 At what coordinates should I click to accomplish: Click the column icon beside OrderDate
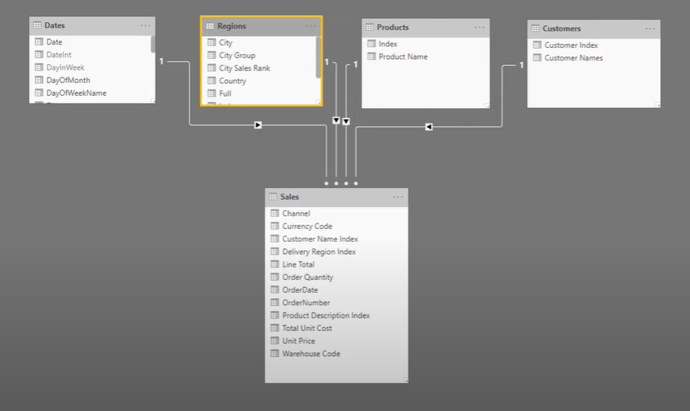coord(274,289)
